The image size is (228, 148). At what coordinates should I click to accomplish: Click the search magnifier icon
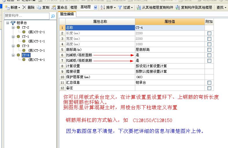pyautogui.click(x=53, y=16)
